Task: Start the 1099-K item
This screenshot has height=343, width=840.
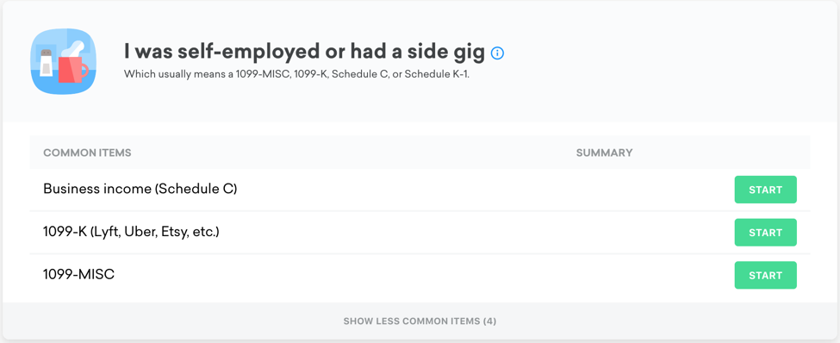Action: pos(765,233)
